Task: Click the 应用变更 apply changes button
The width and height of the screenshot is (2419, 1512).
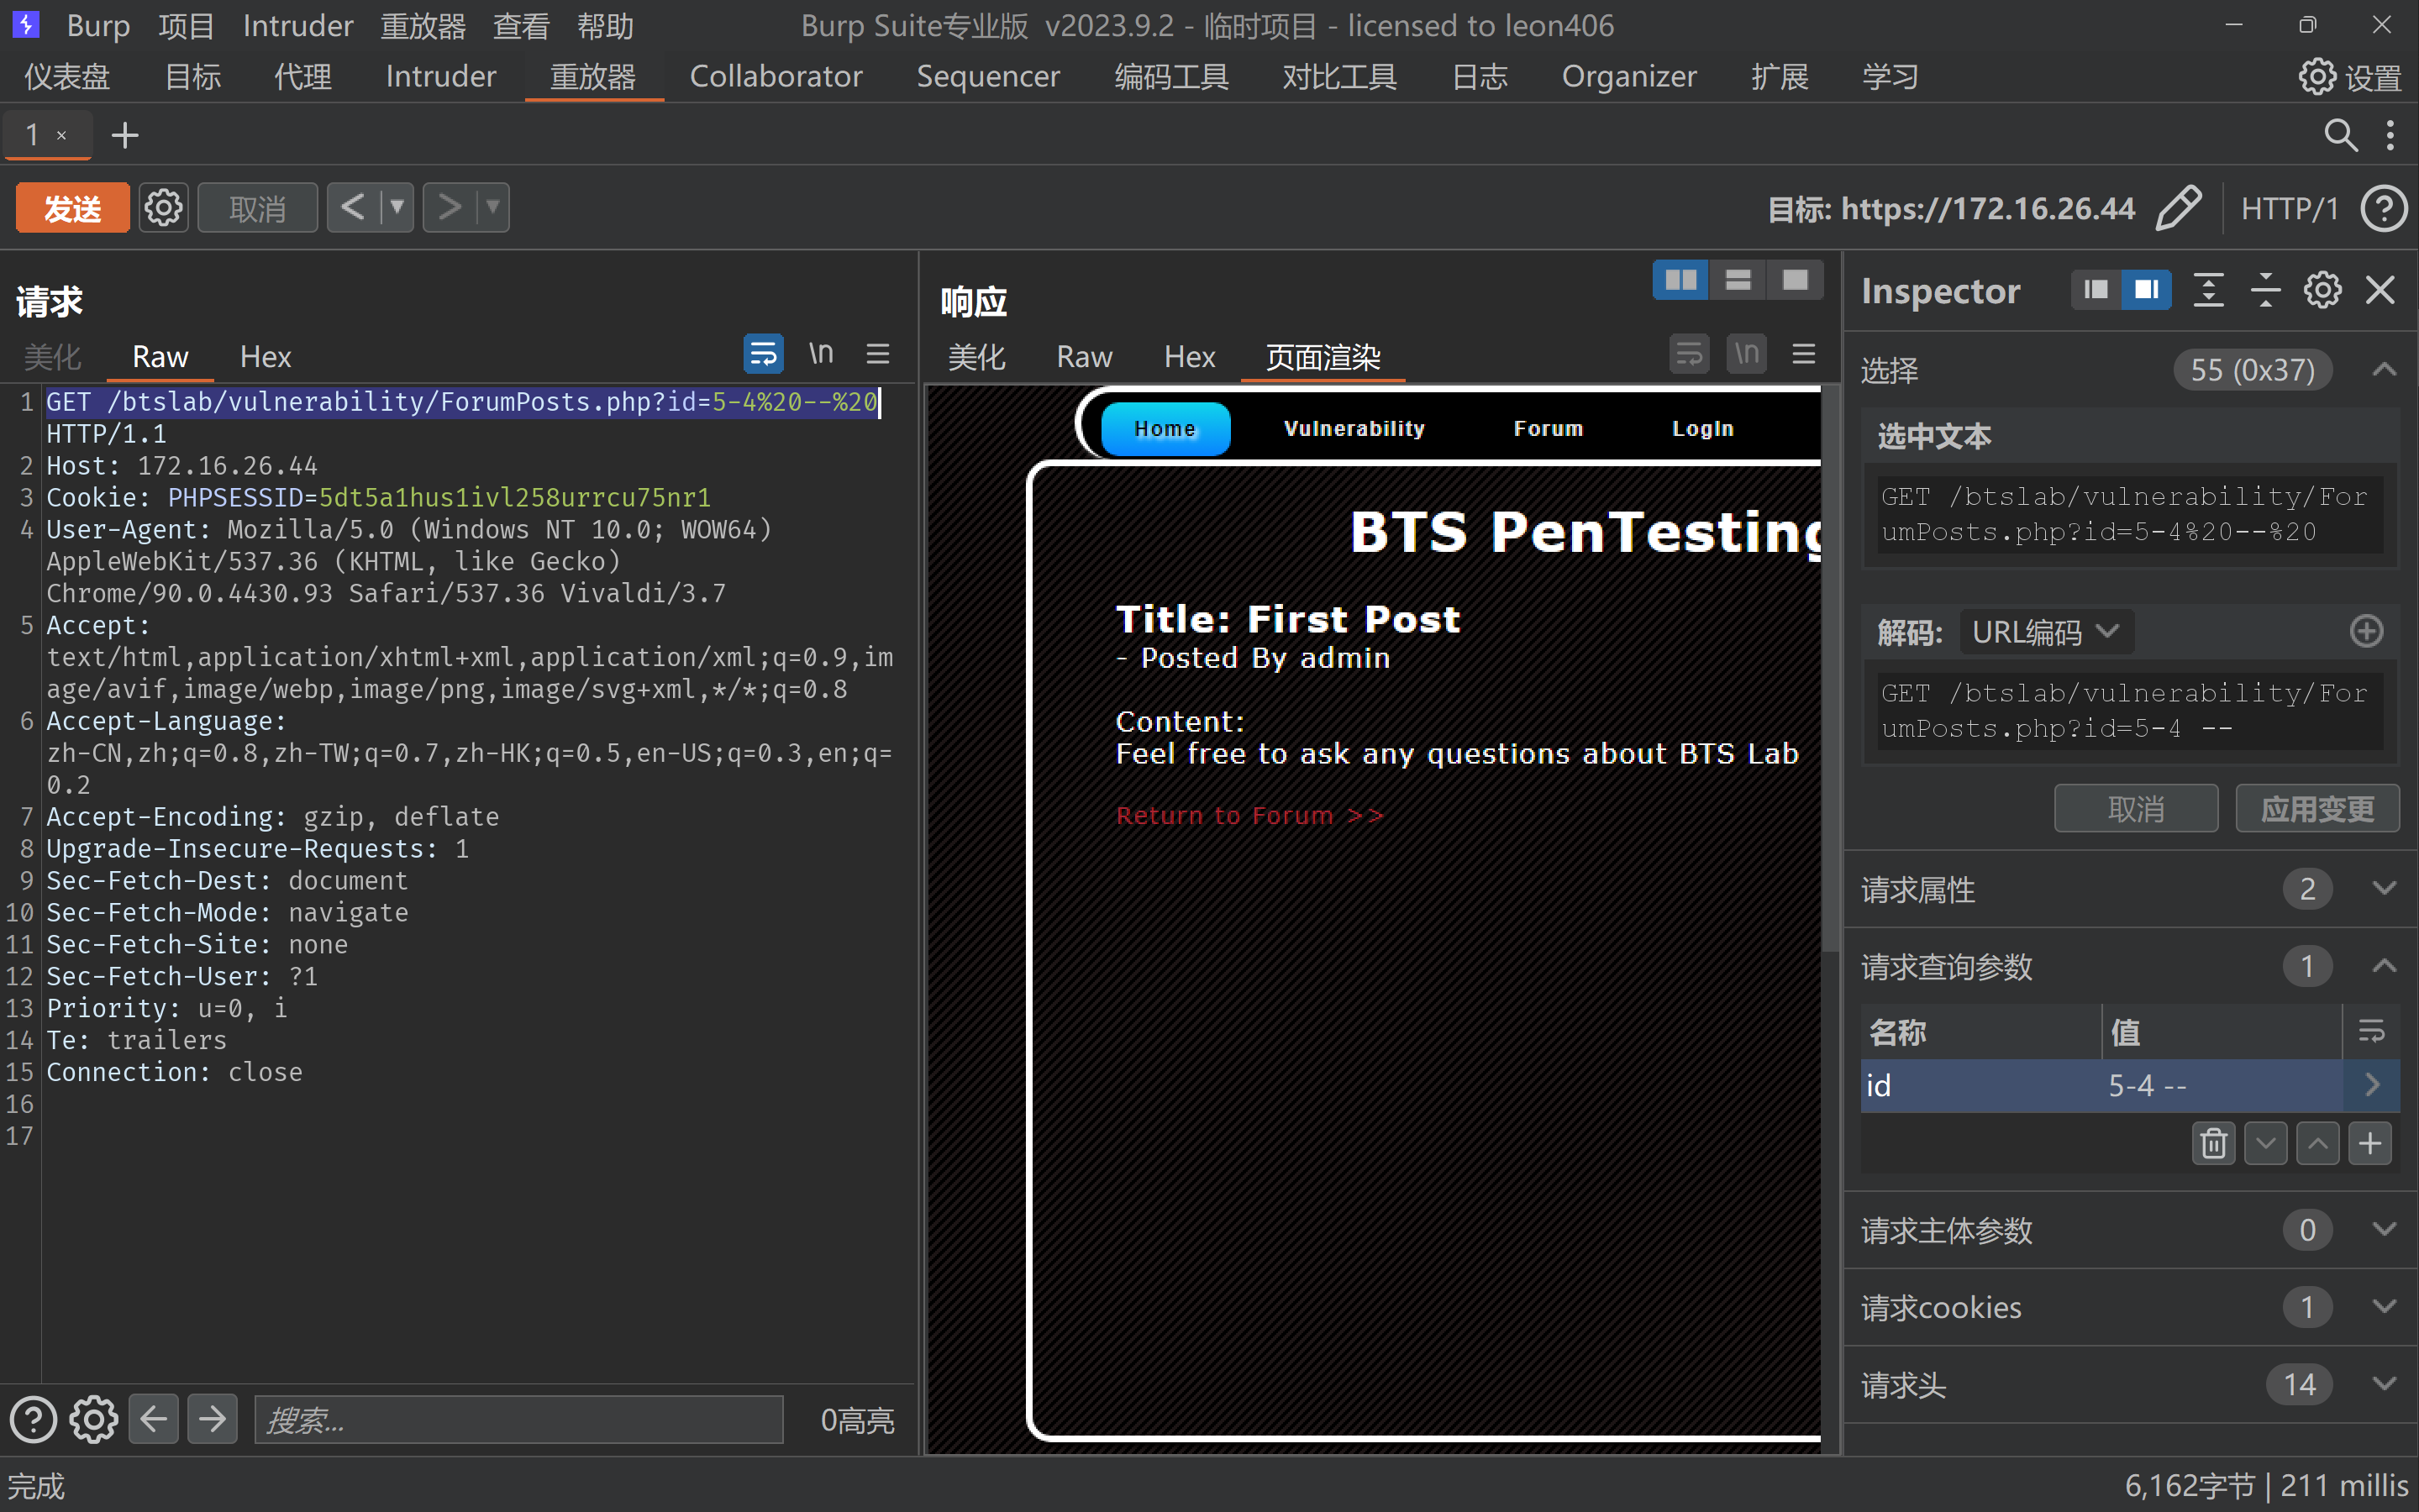Action: [2316, 808]
